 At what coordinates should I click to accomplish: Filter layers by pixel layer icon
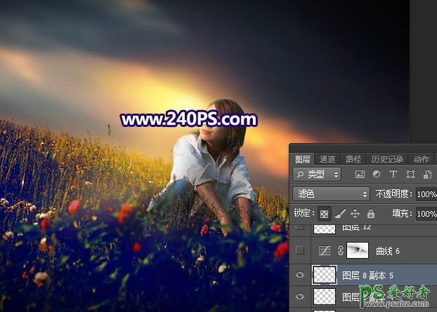[x=360, y=174]
